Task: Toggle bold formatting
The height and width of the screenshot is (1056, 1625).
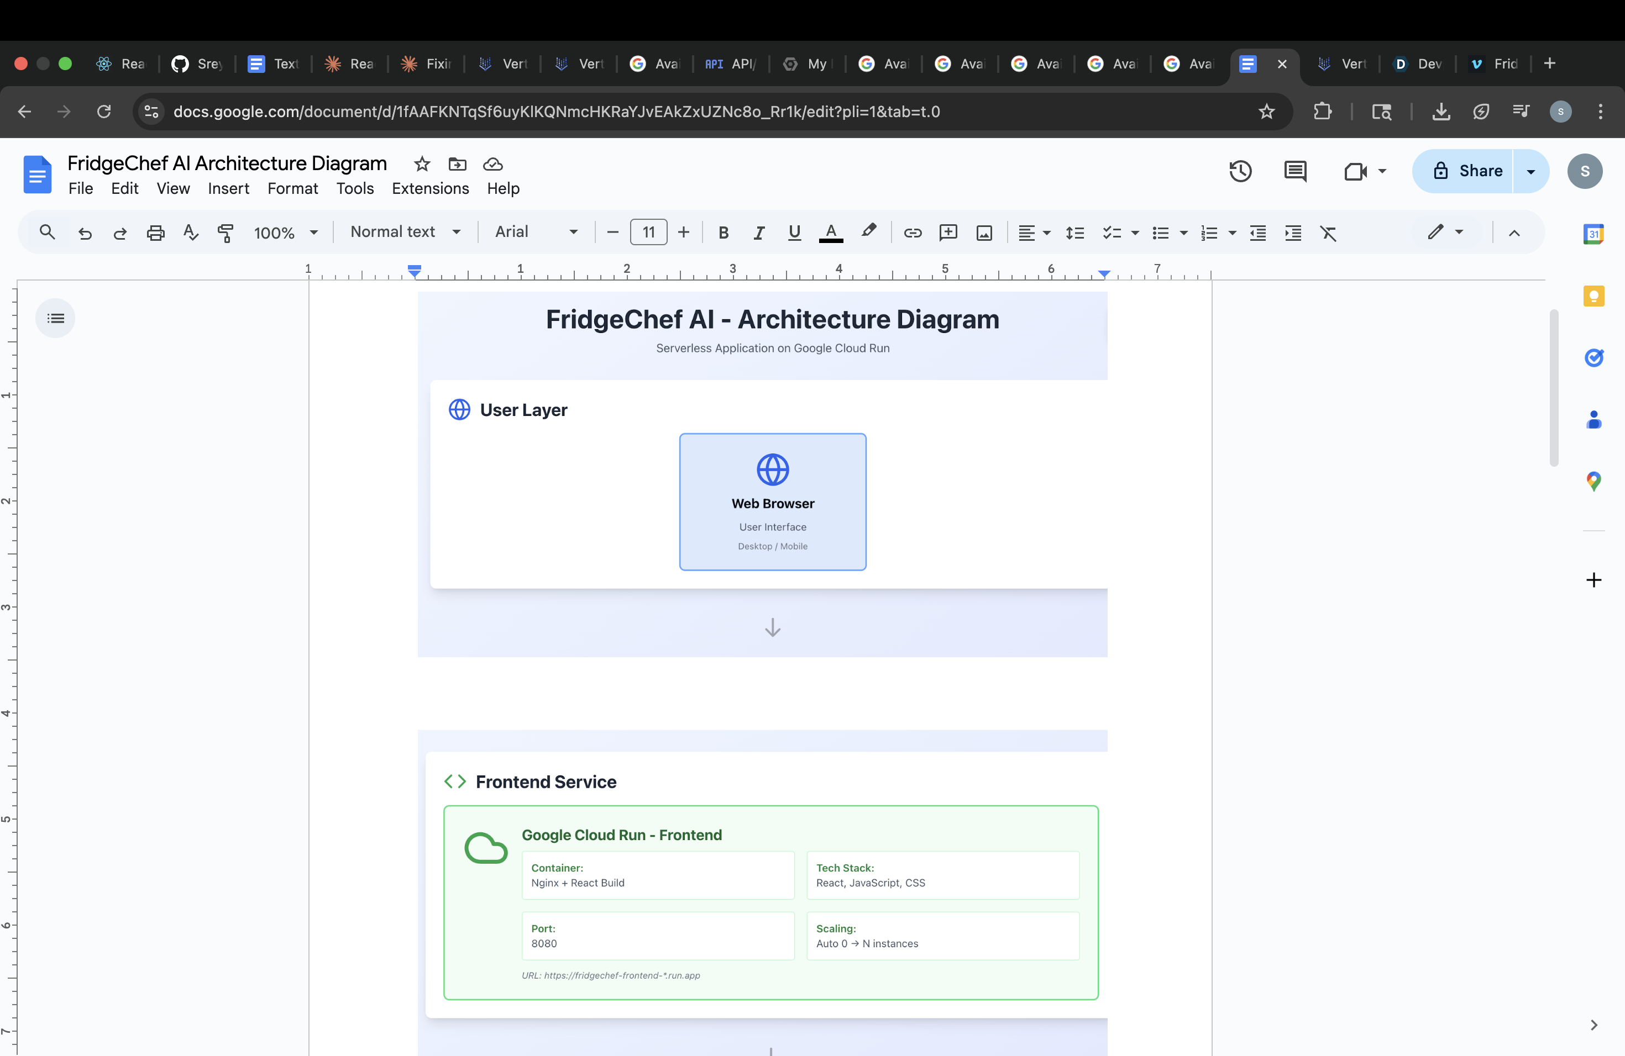Action: click(724, 233)
